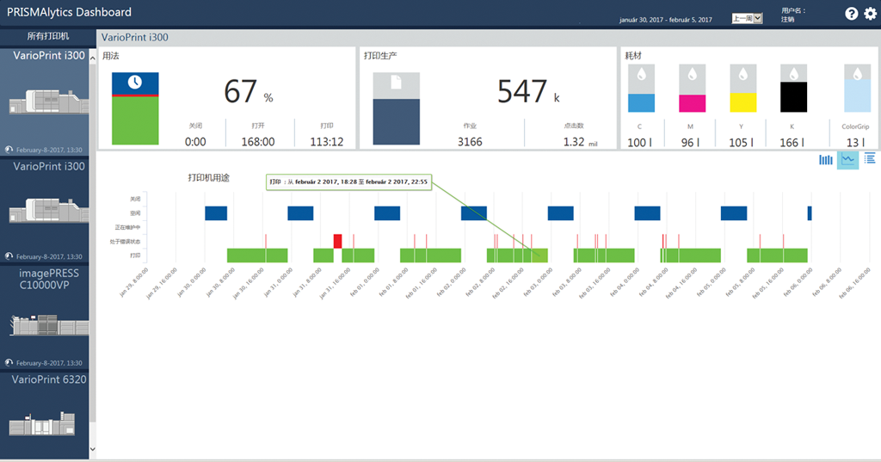Click the wide red error block on timeline
Screen dimensions: 881x462
point(337,241)
